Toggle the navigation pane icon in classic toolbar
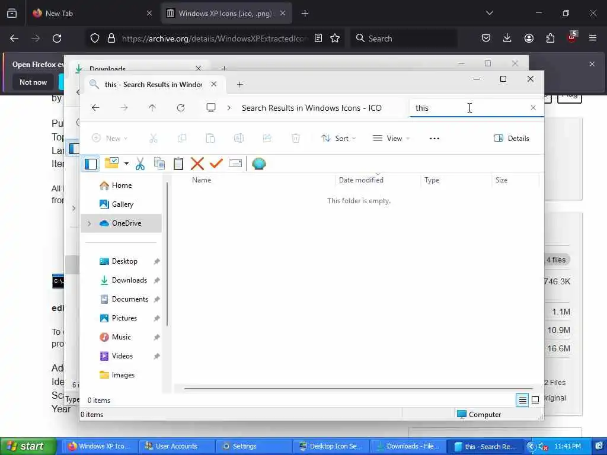Image resolution: width=607 pixels, height=455 pixels. (91, 164)
